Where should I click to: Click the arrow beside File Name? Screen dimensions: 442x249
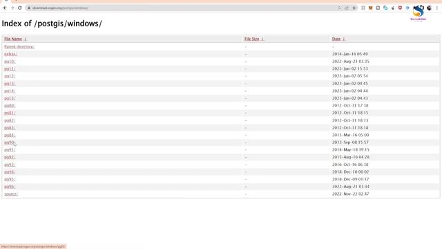click(25, 39)
